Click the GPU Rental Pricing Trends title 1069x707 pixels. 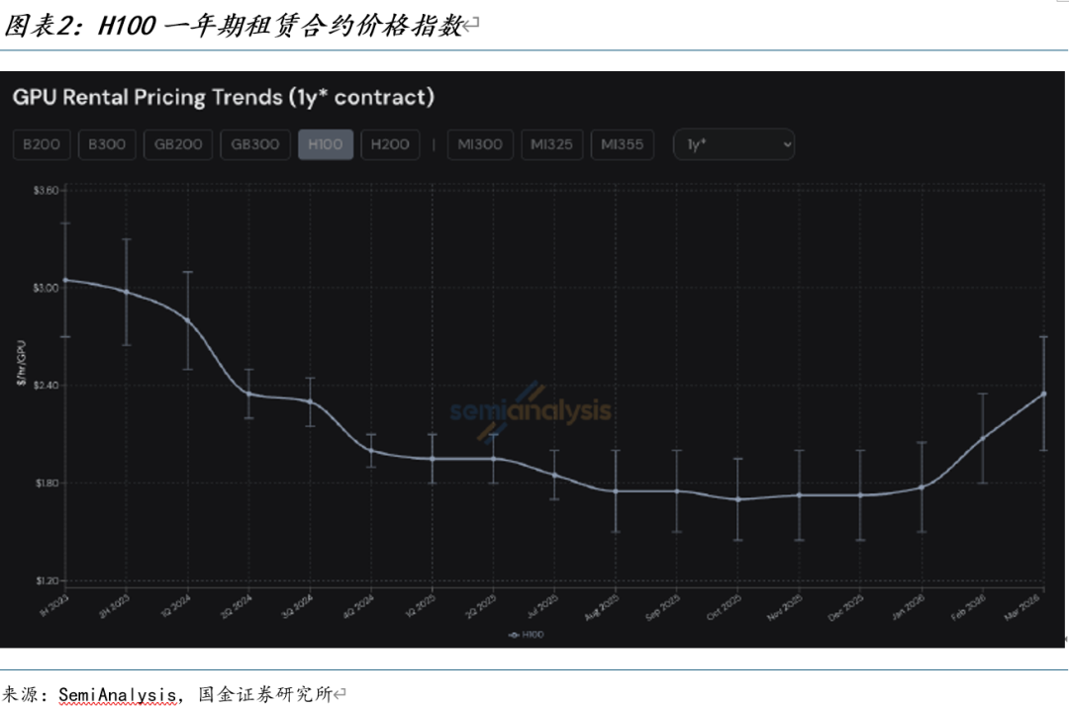[223, 97]
